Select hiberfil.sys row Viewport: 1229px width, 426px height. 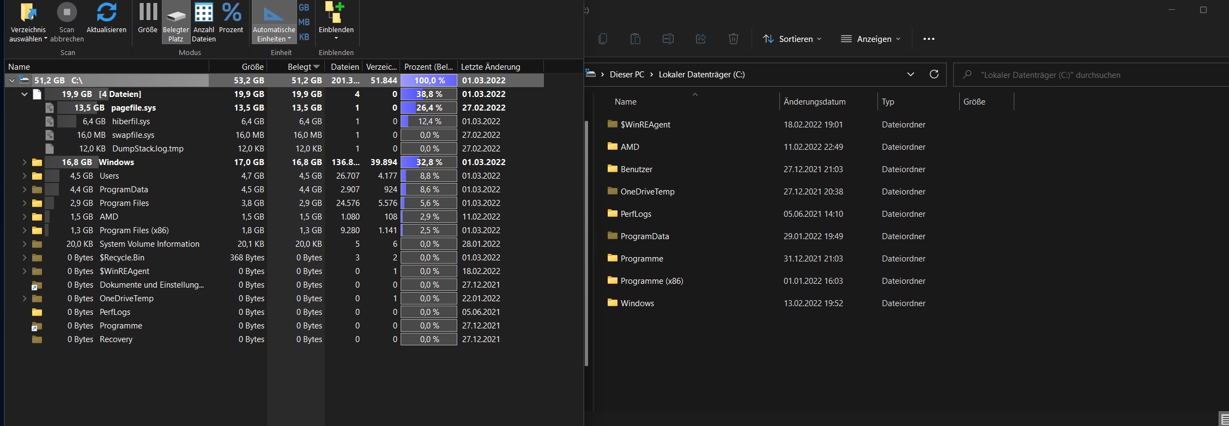coord(274,121)
